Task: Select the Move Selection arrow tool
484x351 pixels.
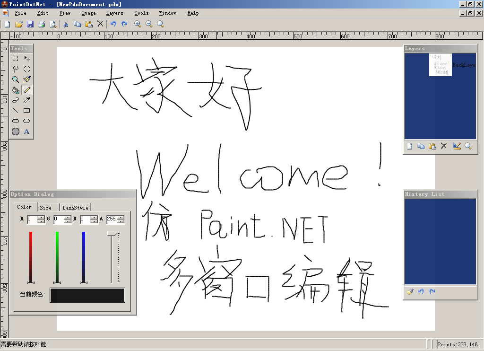Action: click(x=27, y=58)
